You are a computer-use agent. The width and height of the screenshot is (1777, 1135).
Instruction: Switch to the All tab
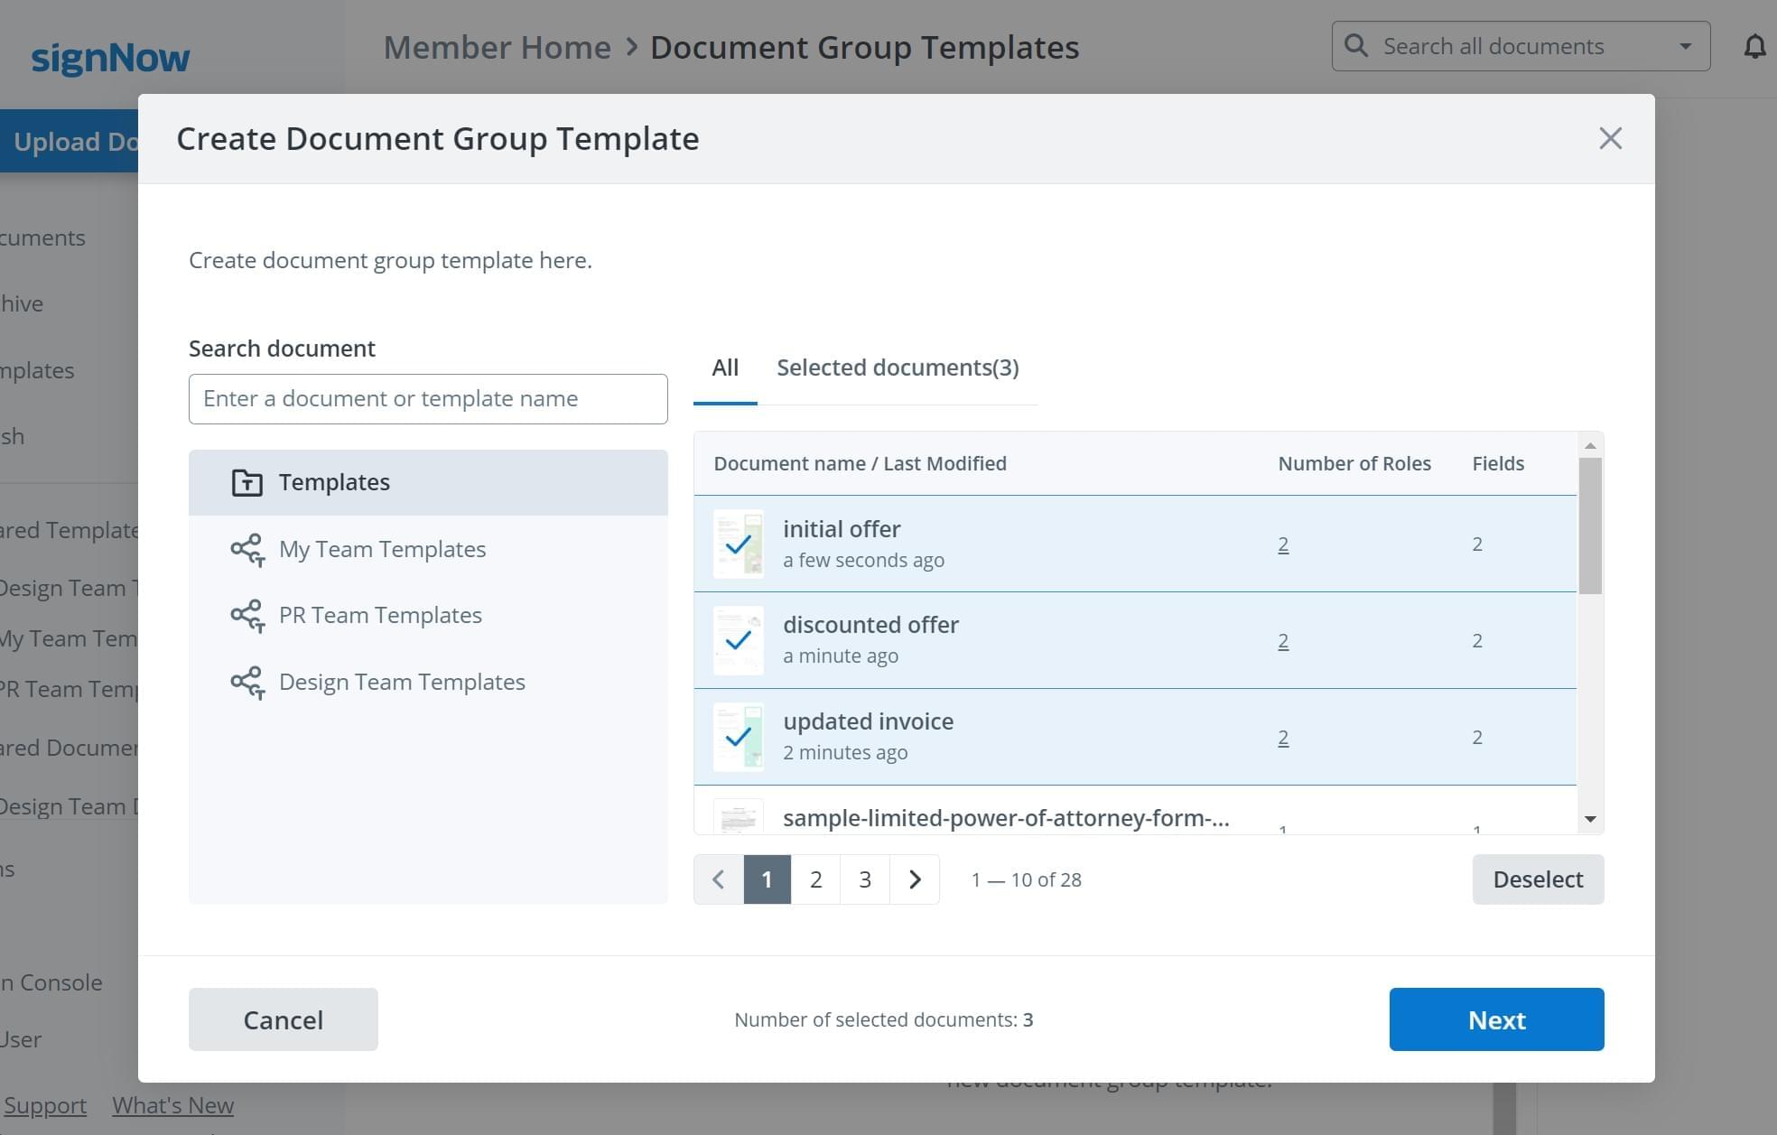click(x=724, y=367)
